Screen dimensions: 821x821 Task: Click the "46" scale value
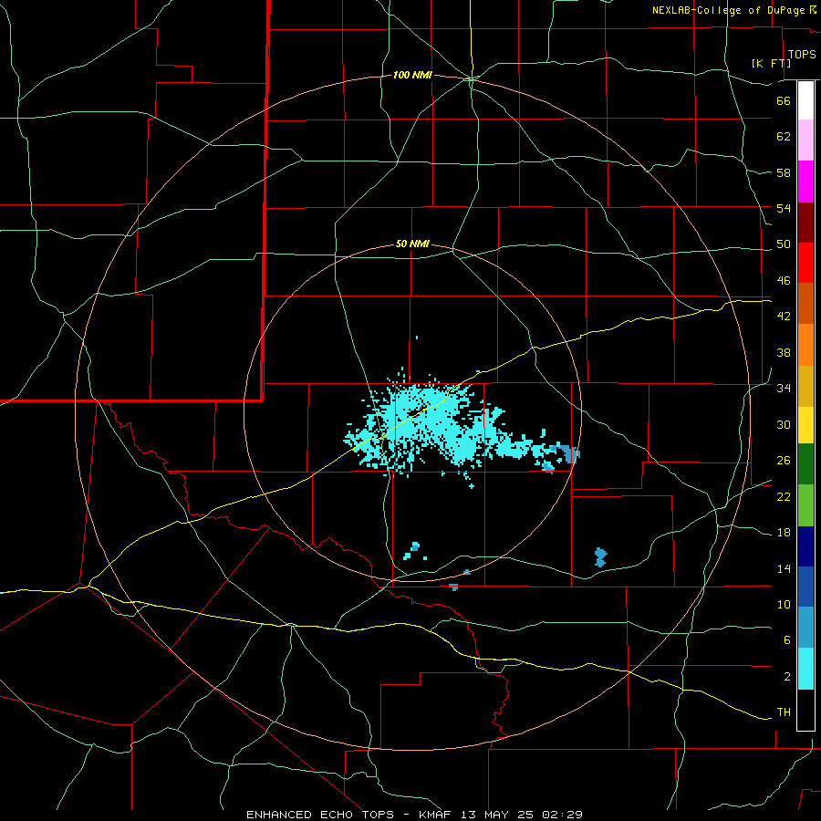(784, 281)
